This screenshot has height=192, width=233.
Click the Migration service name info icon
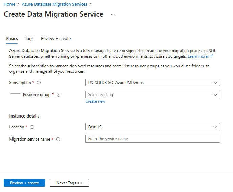[58, 139]
